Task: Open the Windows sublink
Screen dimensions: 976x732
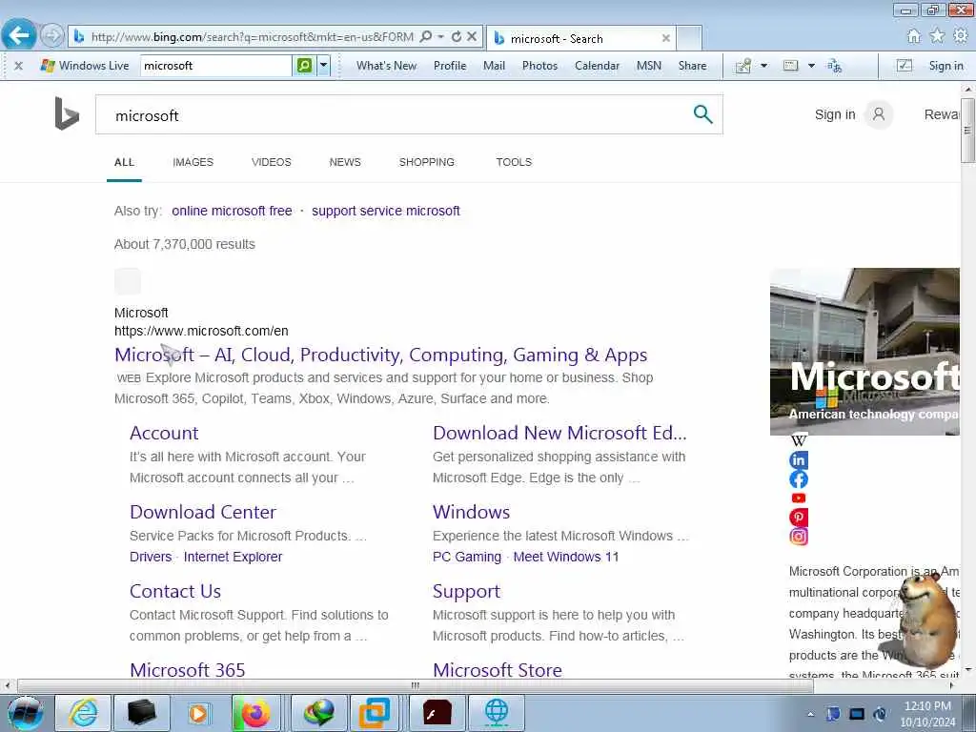Action: (471, 512)
